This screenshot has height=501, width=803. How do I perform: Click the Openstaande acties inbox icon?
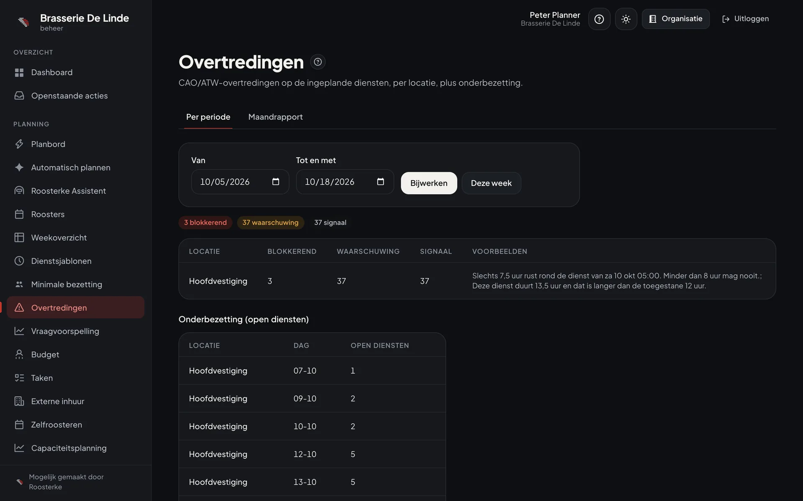point(19,96)
